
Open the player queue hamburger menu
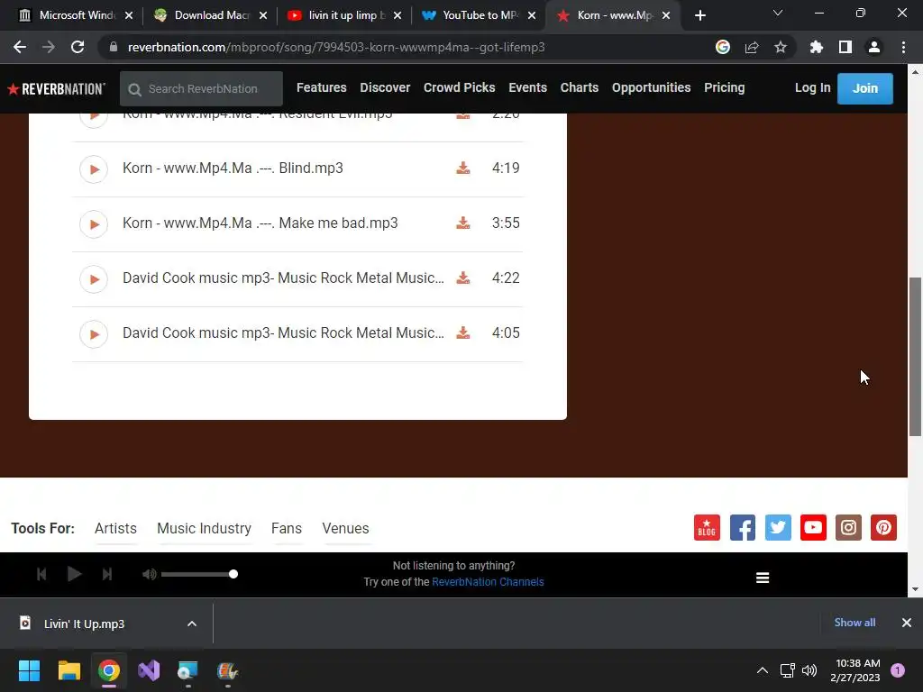tap(763, 578)
